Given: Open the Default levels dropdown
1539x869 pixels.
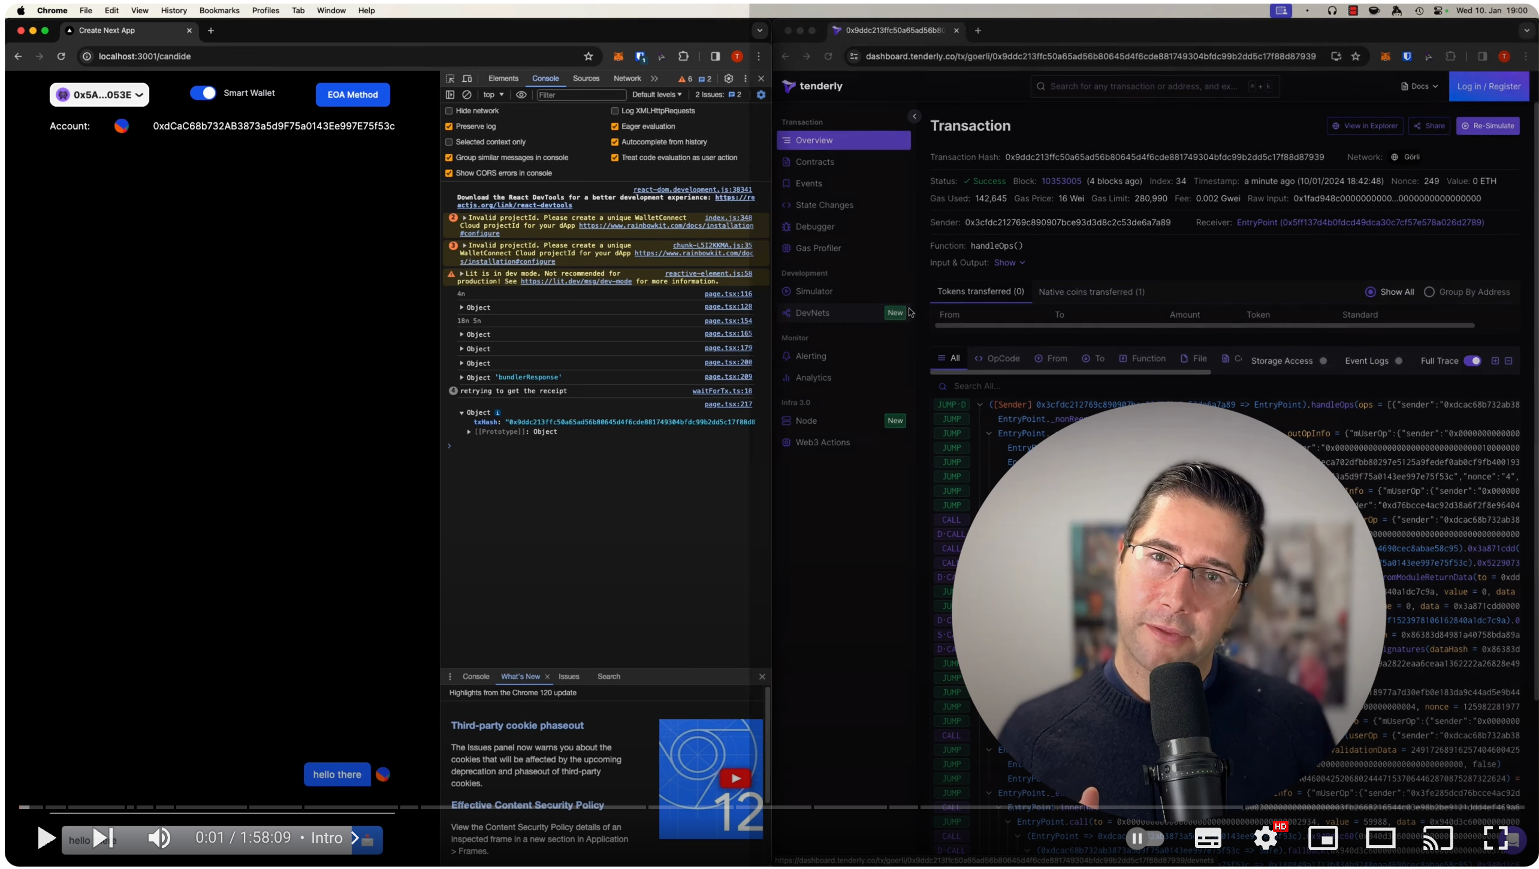Looking at the screenshot, I should pyautogui.click(x=656, y=95).
